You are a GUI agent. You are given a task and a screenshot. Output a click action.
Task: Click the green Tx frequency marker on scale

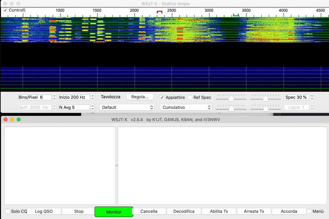pyautogui.click(x=236, y=15)
